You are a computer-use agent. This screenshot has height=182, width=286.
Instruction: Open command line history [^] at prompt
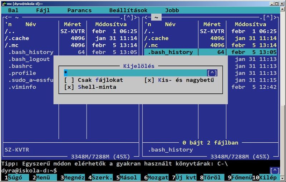pos(275,171)
